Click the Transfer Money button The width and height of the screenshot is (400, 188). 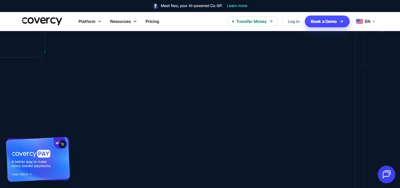tap(252, 21)
